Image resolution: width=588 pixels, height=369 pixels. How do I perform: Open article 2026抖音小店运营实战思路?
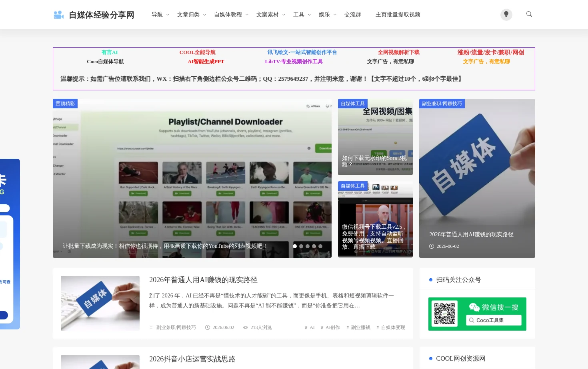pyautogui.click(x=192, y=359)
